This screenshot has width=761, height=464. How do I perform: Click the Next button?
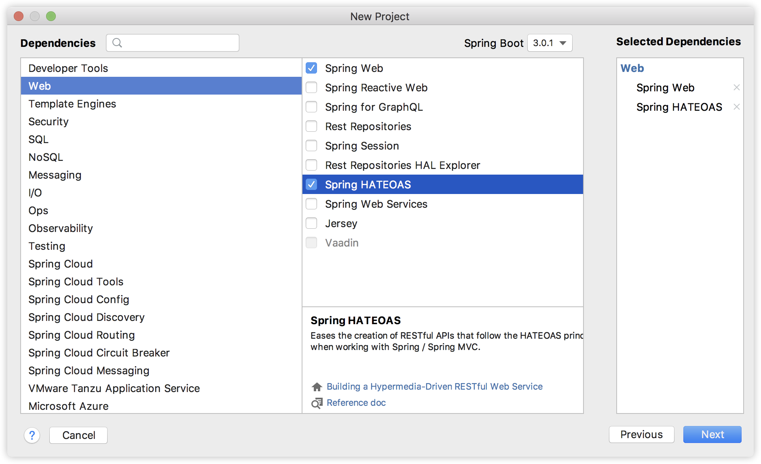[x=712, y=434]
